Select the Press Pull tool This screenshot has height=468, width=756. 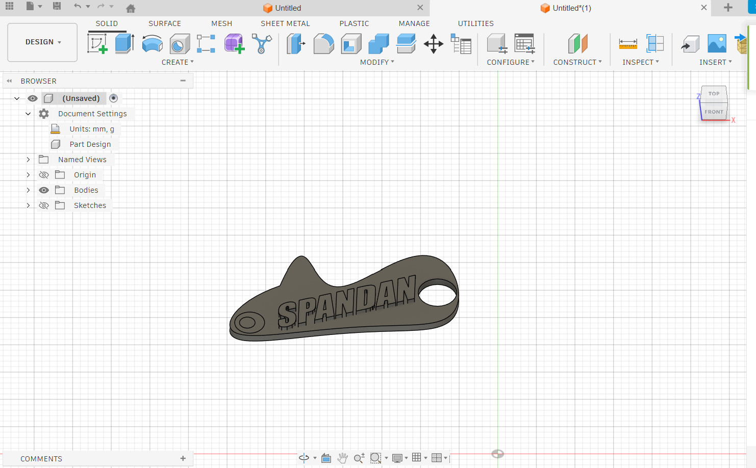click(296, 44)
